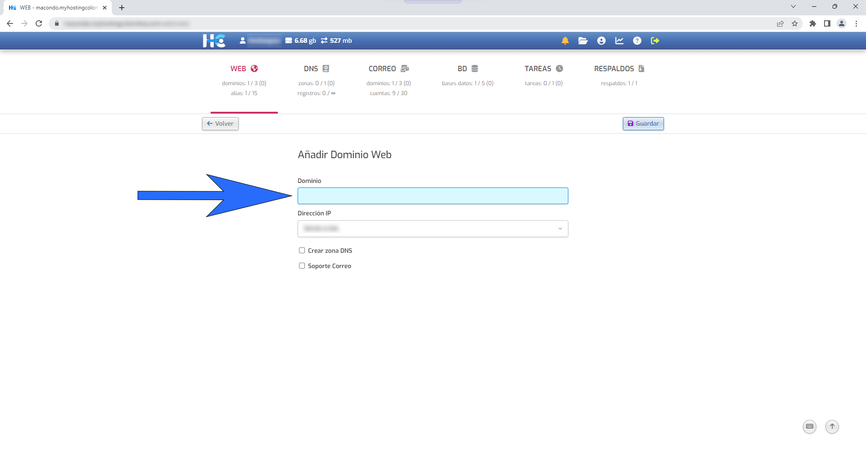
Task: Click the 'cuentas: 9 / 30' text
Action: tap(389, 93)
